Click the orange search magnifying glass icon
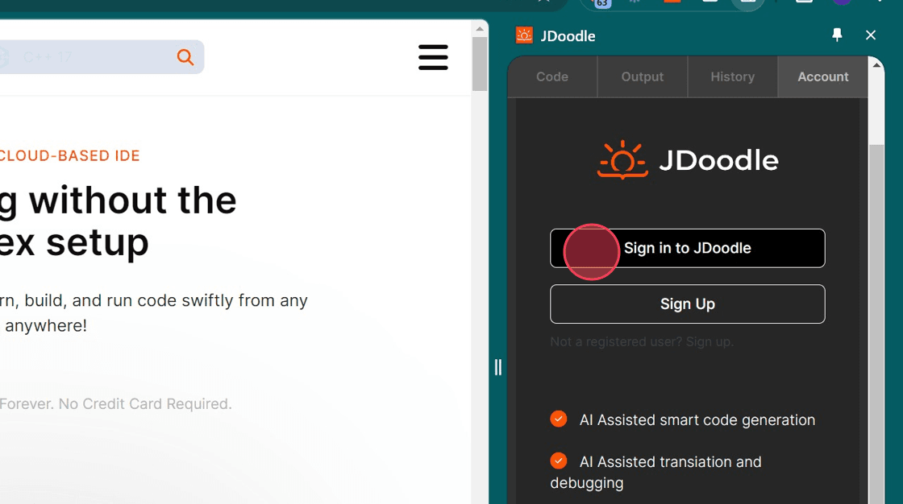903x504 pixels. tap(185, 57)
